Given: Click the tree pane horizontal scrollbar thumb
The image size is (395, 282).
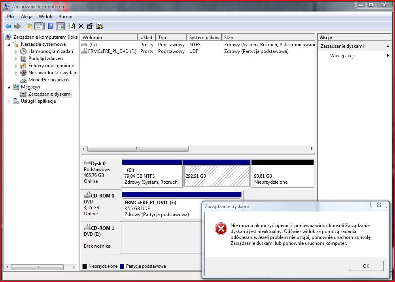Looking at the screenshot, I should [37, 267].
